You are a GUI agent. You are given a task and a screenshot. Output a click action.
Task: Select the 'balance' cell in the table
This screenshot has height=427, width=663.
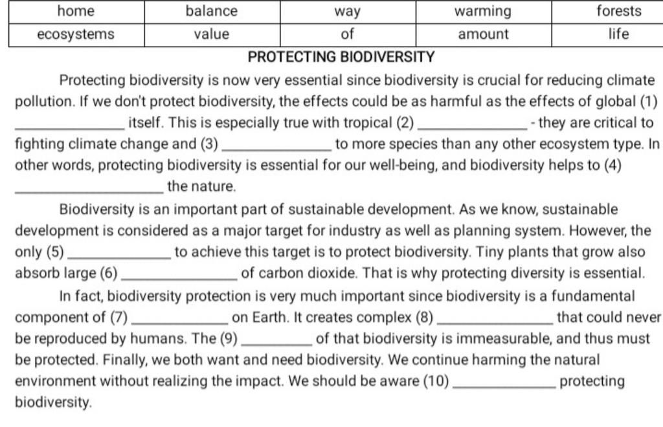coord(212,12)
